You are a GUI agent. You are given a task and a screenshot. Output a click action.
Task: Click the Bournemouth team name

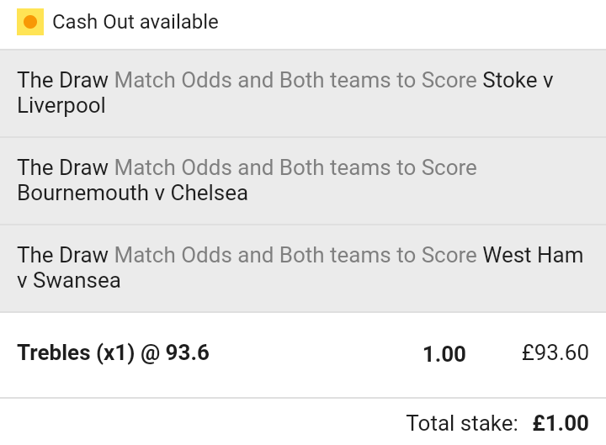pos(82,193)
